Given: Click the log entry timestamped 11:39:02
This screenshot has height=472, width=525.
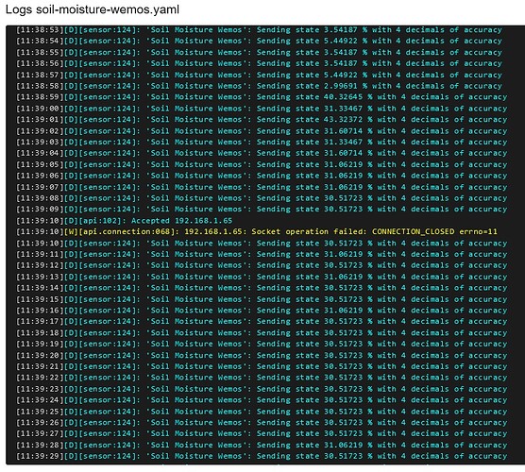Looking at the screenshot, I should click(262, 131).
